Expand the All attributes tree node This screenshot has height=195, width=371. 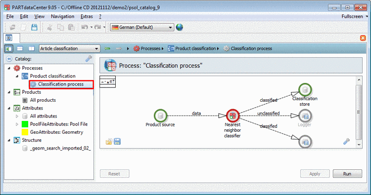pyautogui.click(x=17, y=116)
